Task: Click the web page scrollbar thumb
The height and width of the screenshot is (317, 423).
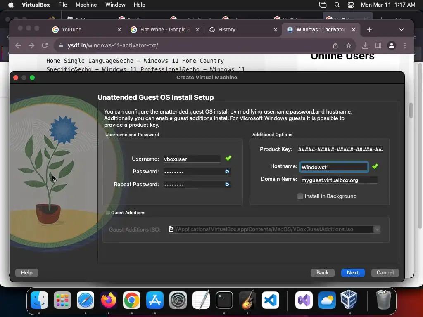Action: tap(411, 111)
